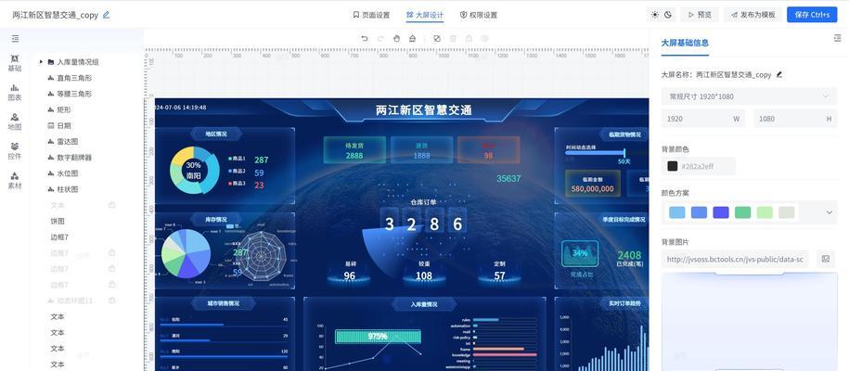
Task: Select the 大屏基础信息 panel tab
Action: (x=685, y=43)
